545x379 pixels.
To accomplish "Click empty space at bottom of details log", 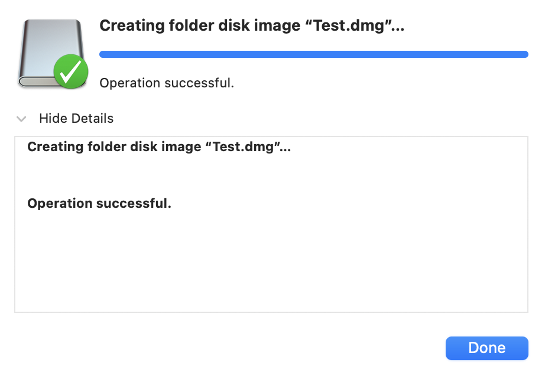I will pos(271,277).
